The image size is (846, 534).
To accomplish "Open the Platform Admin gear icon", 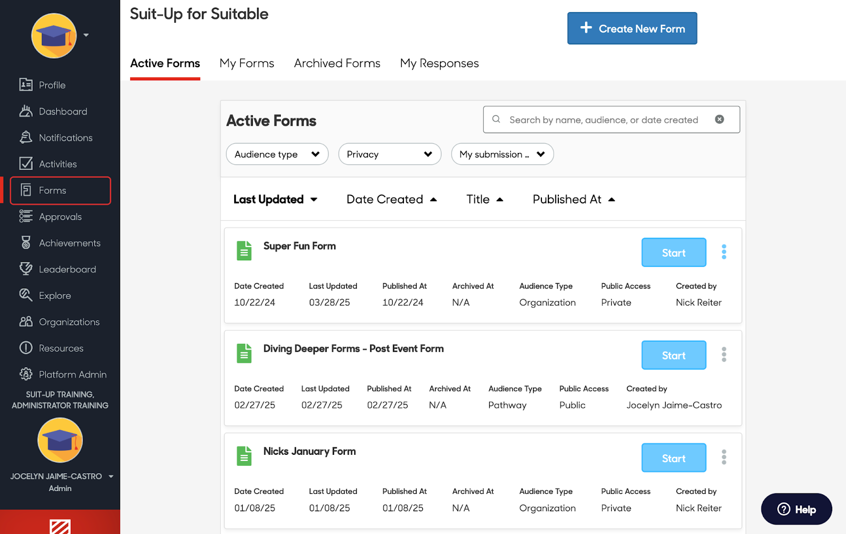I will (26, 374).
